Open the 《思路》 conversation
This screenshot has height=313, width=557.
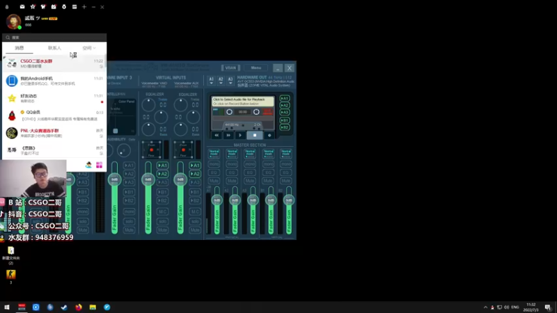54,150
